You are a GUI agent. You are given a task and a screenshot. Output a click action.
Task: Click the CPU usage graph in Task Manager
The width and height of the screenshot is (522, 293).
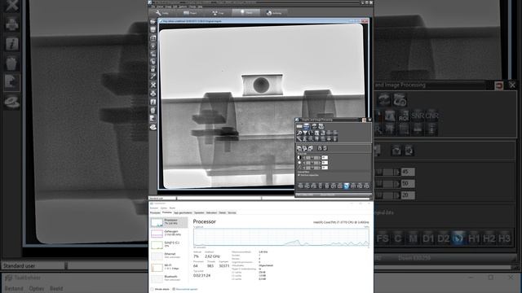point(281,237)
